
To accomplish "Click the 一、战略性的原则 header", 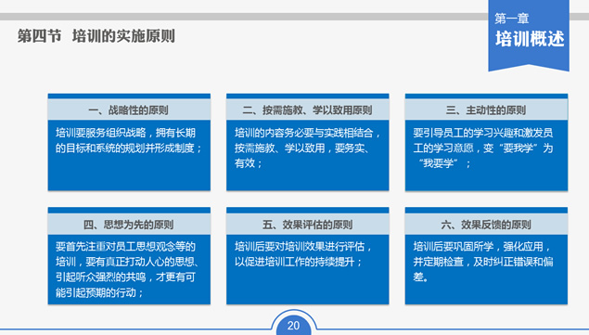I will coord(129,110).
